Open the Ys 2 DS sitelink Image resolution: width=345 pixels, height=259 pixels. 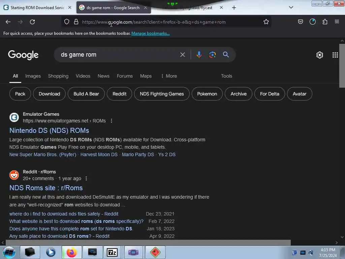pyautogui.click(x=167, y=154)
